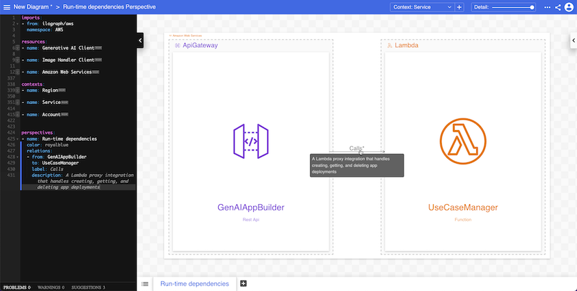Image resolution: width=577 pixels, height=291 pixels.
Task: Expand the folded Service context line
Action: [17, 102]
